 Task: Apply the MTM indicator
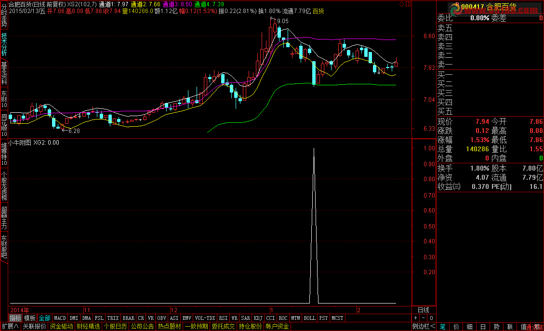click(295, 318)
